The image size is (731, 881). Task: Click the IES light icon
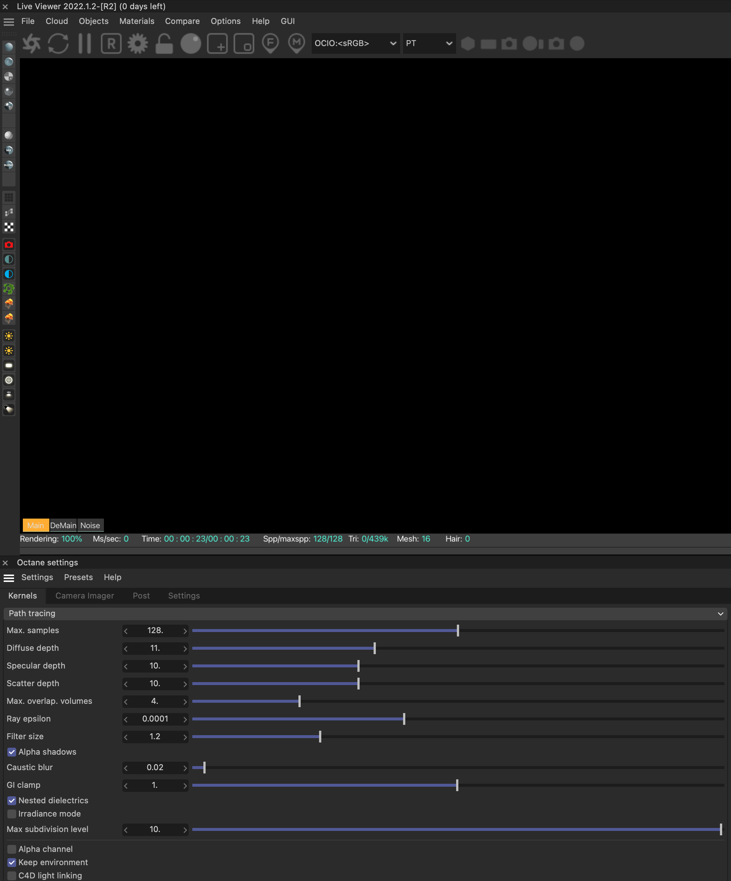[x=9, y=395]
